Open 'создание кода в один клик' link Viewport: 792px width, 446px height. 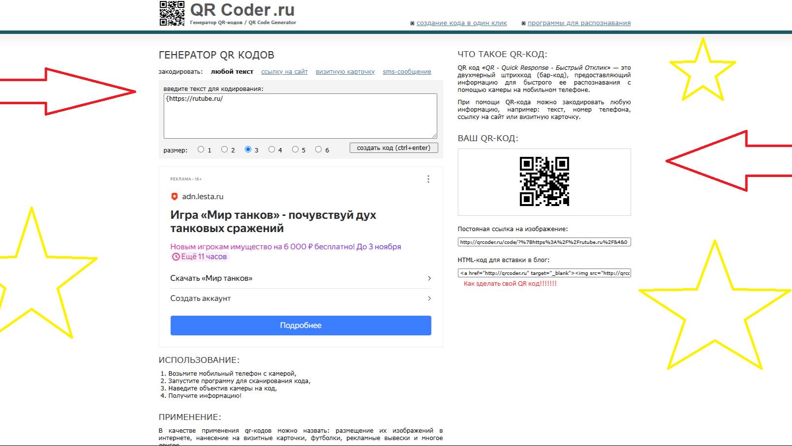point(461,23)
